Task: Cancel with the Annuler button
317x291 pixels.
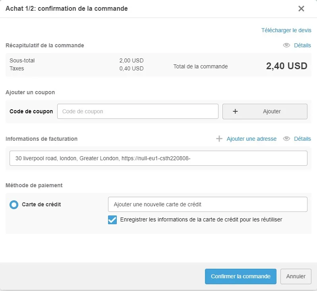Action: 296,276
